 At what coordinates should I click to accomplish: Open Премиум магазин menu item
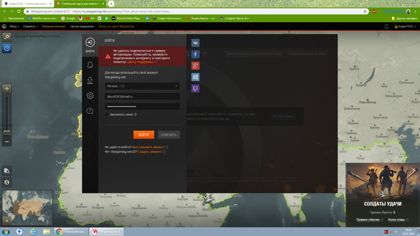coord(54,26)
